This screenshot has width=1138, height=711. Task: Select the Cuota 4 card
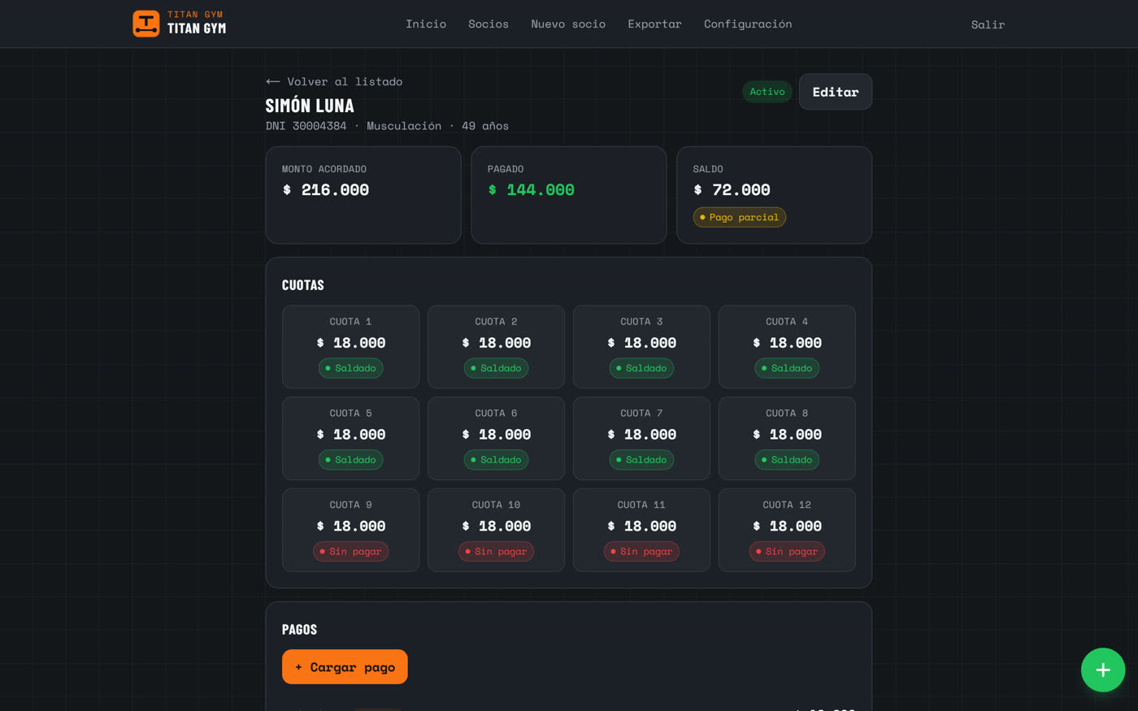[x=787, y=346]
